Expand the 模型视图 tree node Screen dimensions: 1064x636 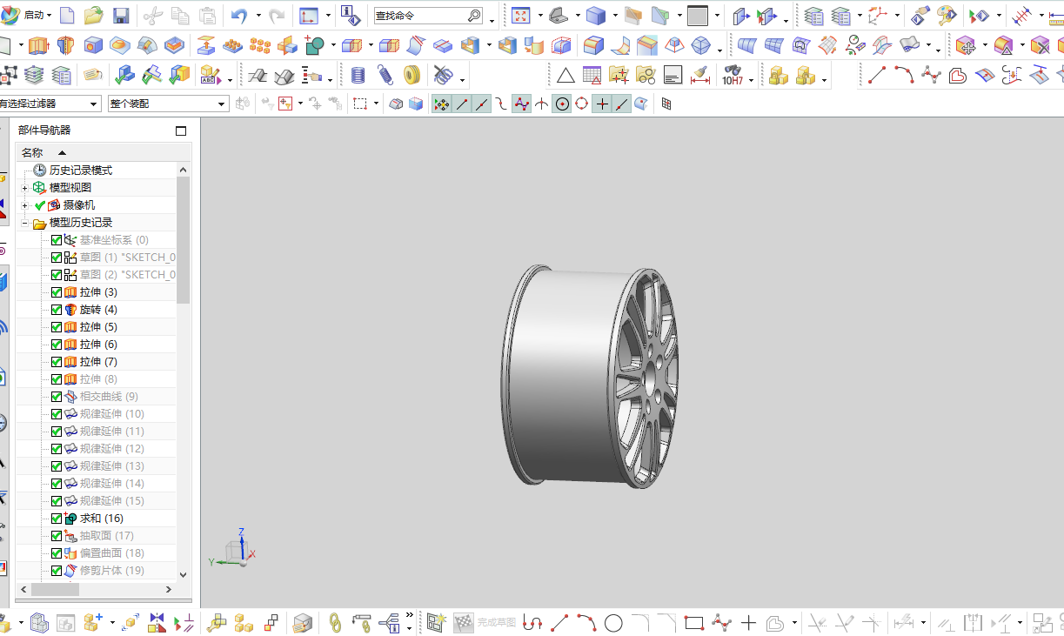point(25,188)
